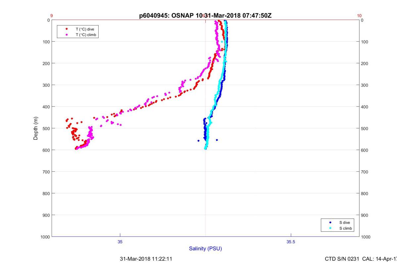Click the left depth axis tick 1000
The height and width of the screenshot is (266, 397).
45,237
